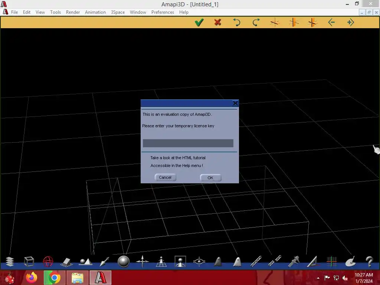Screen dimensions: 380x285
Task: Click the broken chain unlink icon
Action: (x=275, y=262)
